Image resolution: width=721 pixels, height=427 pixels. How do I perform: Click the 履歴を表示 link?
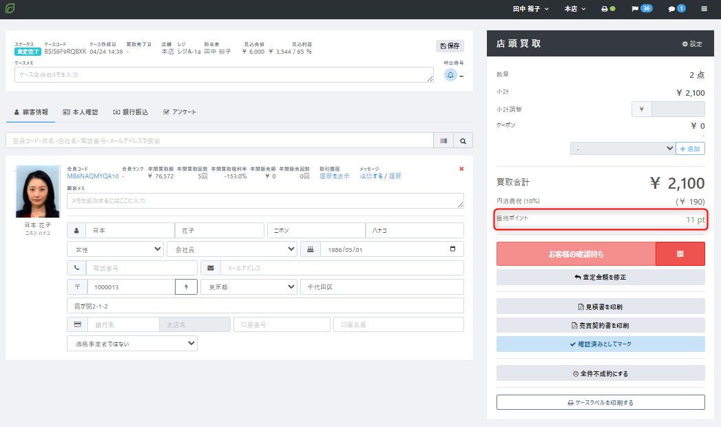[334, 176]
